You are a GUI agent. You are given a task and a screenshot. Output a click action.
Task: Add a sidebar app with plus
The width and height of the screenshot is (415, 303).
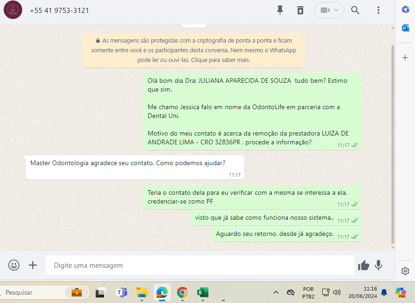405,57
